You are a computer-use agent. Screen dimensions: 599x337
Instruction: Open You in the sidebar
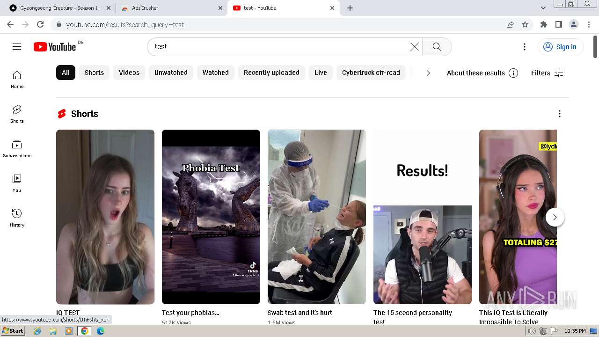click(x=17, y=183)
